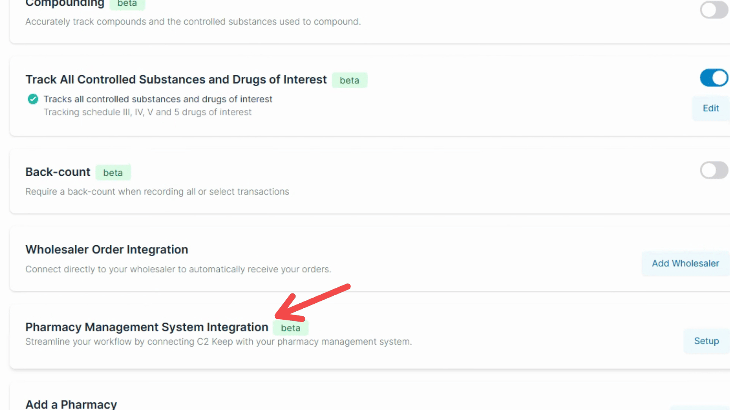Click 'Tracks all controlled substances and drugs of interest' line

[x=158, y=99]
